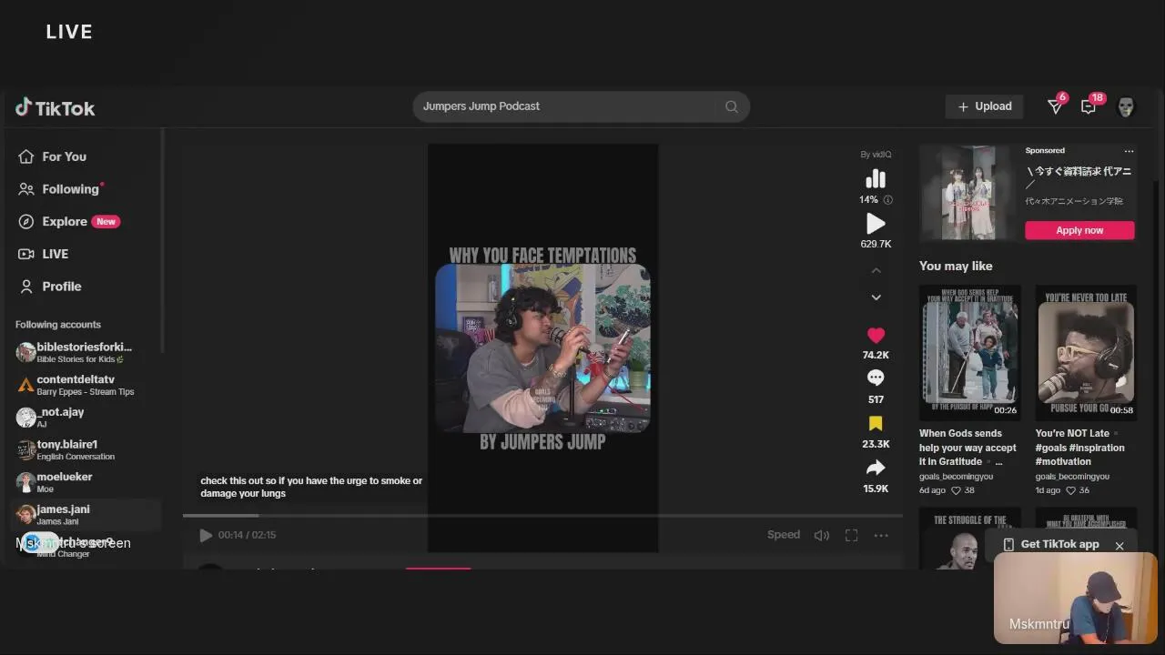This screenshot has width=1165, height=655.
Task: Open the Explore page
Action: pos(68,221)
